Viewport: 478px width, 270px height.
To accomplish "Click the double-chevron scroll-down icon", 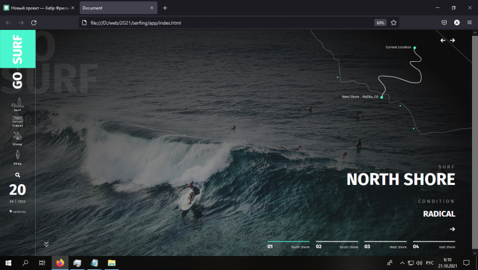I will 46,244.
